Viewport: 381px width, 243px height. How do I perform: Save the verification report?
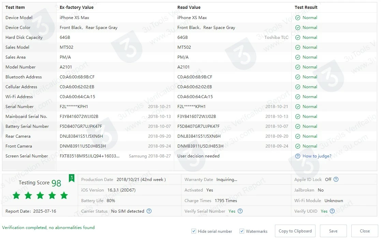(333, 231)
